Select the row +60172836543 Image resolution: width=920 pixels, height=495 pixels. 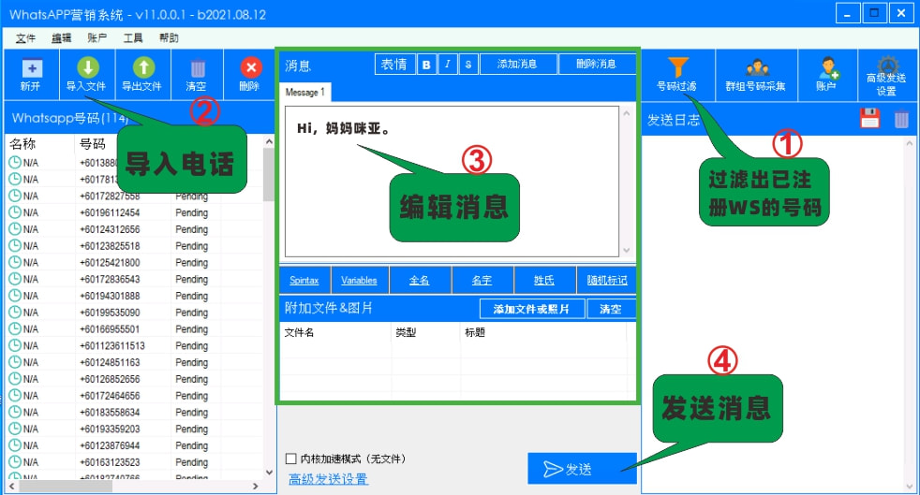[134, 279]
